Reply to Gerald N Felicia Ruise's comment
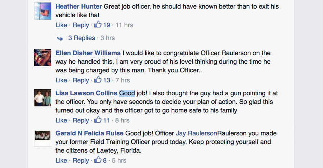This screenshot has height=168, width=323. pyautogui.click(x=81, y=160)
